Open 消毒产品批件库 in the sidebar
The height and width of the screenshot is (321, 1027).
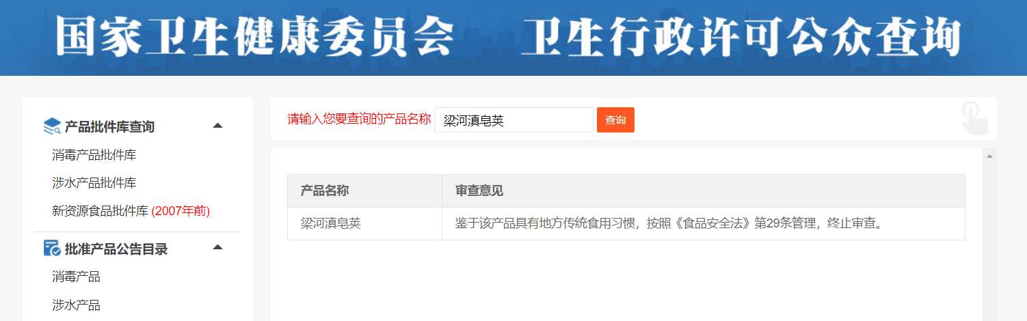pyautogui.click(x=94, y=155)
